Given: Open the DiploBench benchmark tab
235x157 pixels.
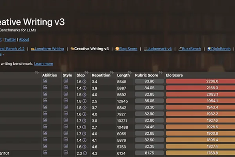Looking at the screenshot, I should (219, 49).
